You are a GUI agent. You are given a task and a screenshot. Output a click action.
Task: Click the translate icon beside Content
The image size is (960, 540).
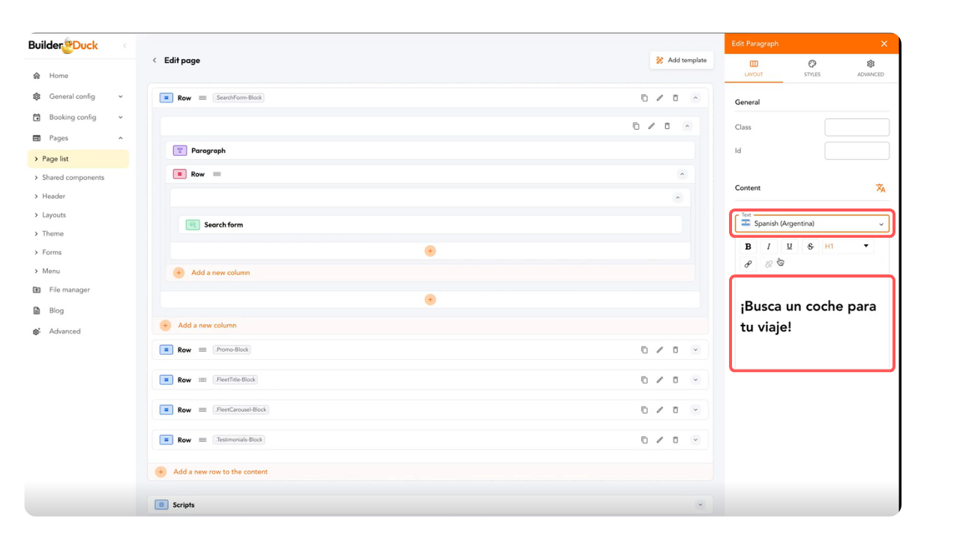[x=880, y=188]
